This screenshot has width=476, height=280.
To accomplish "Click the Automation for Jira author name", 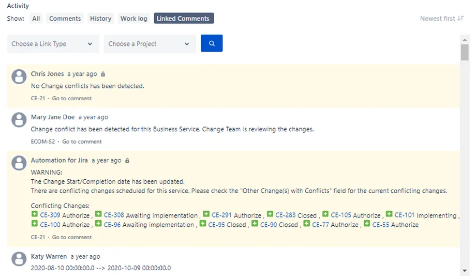I will coord(59,160).
